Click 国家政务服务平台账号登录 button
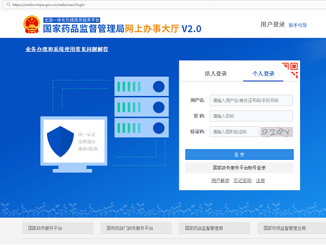326x245 pixels. coord(240,168)
